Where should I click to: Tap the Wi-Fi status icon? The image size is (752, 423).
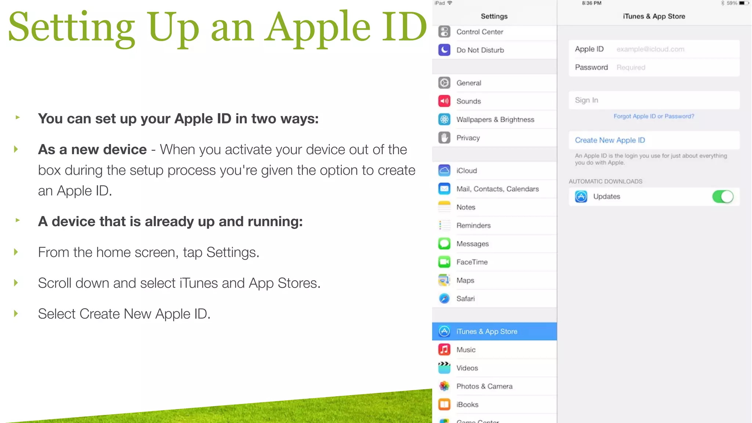(450, 3)
